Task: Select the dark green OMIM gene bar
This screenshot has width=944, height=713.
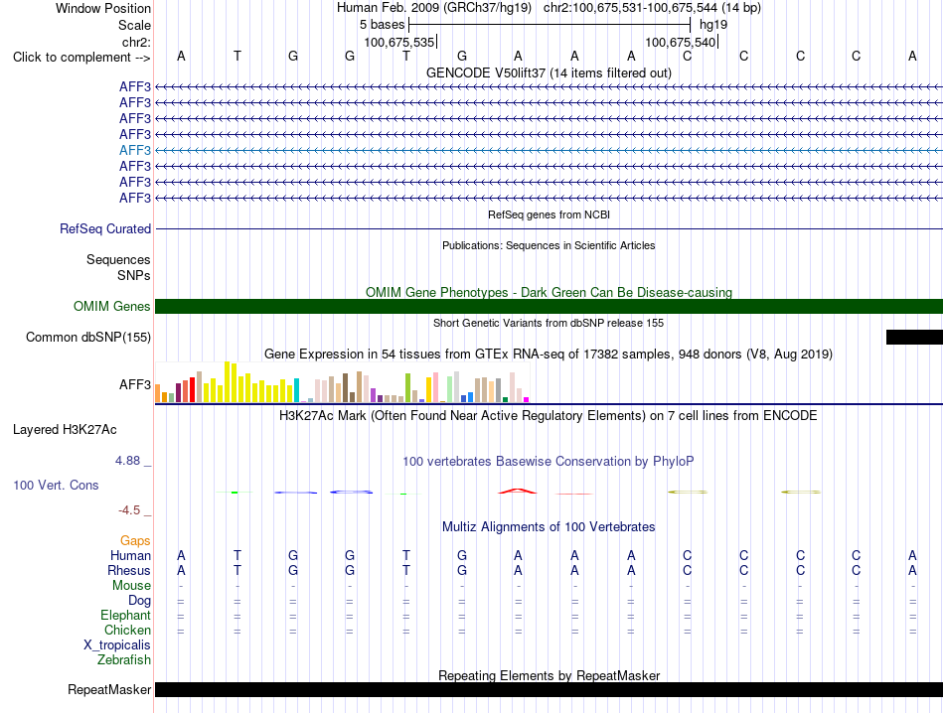Action: click(x=549, y=306)
